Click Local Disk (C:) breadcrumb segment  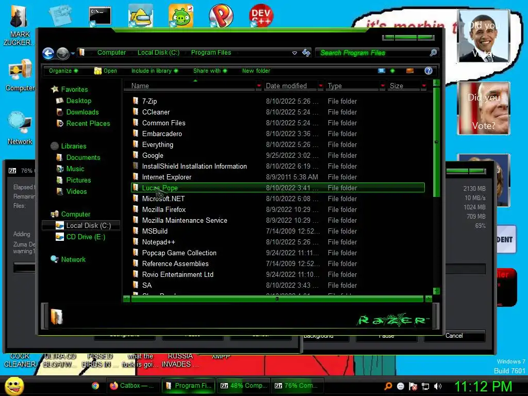click(158, 53)
